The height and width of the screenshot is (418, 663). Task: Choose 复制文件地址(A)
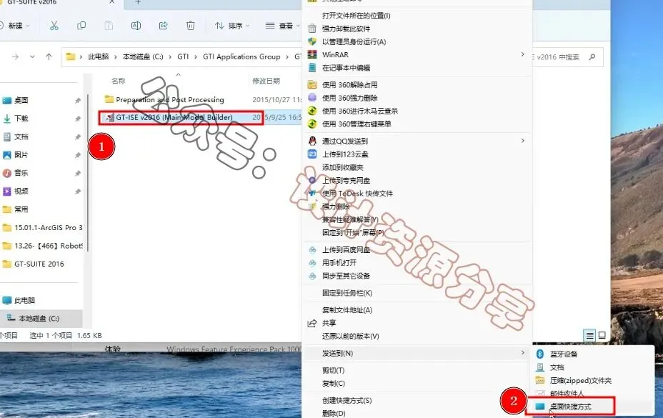click(347, 310)
